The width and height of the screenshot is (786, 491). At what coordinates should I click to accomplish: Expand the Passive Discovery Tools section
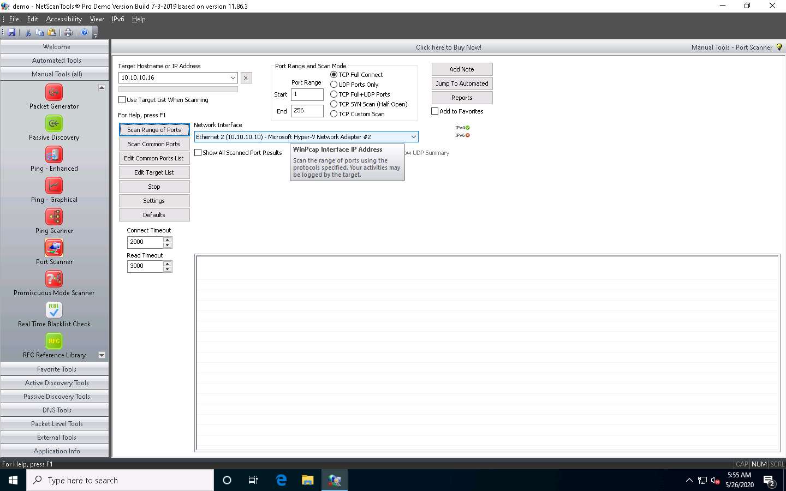[55, 397]
